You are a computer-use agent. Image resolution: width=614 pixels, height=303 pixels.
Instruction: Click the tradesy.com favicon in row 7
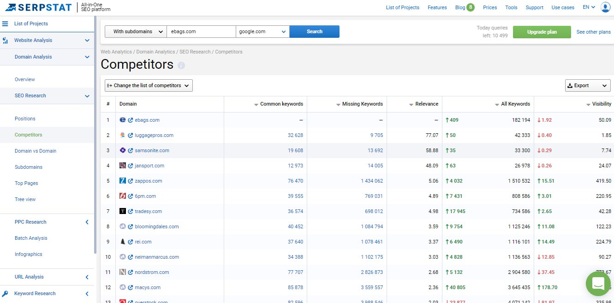coord(123,211)
